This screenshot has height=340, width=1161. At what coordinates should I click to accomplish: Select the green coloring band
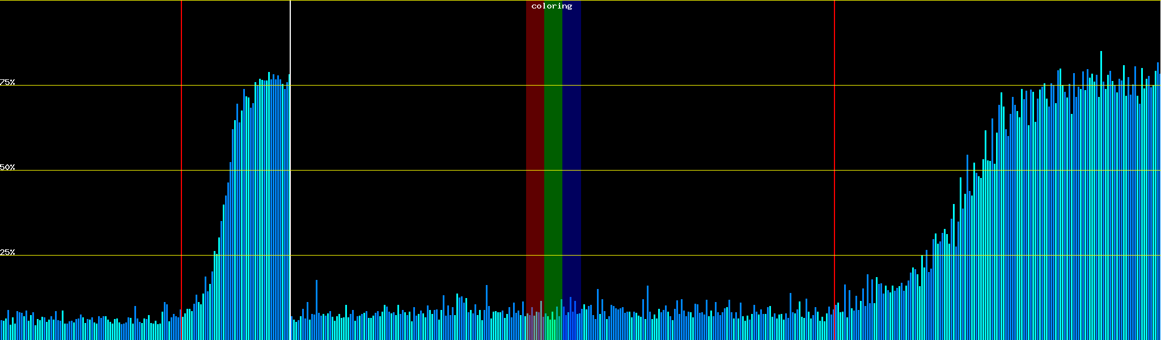553,142
